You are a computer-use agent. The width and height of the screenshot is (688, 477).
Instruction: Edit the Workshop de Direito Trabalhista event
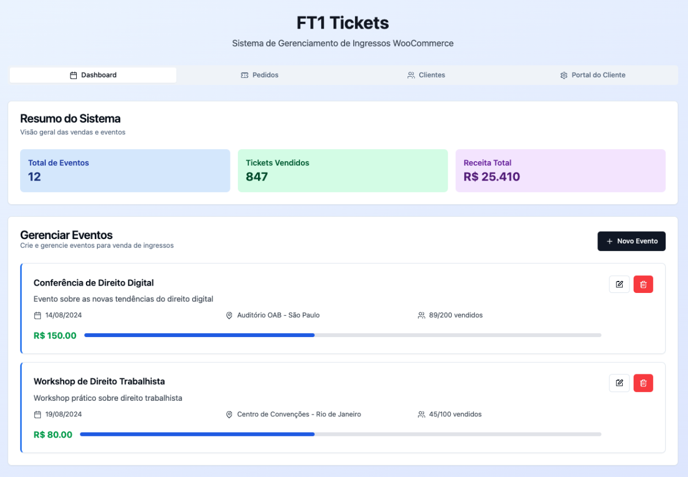pyautogui.click(x=619, y=383)
